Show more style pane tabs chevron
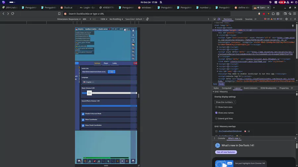 click(x=292, y=88)
